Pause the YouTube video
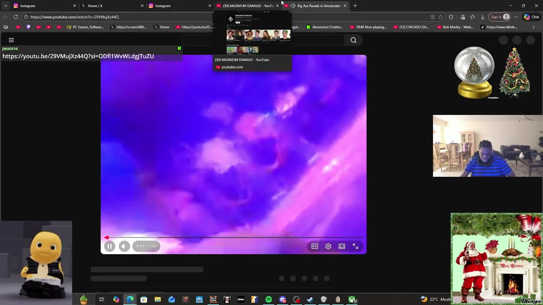The height and width of the screenshot is (305, 543). [109, 246]
